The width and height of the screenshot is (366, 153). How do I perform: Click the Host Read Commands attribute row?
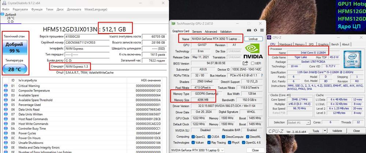pyautogui.click(x=82, y=119)
